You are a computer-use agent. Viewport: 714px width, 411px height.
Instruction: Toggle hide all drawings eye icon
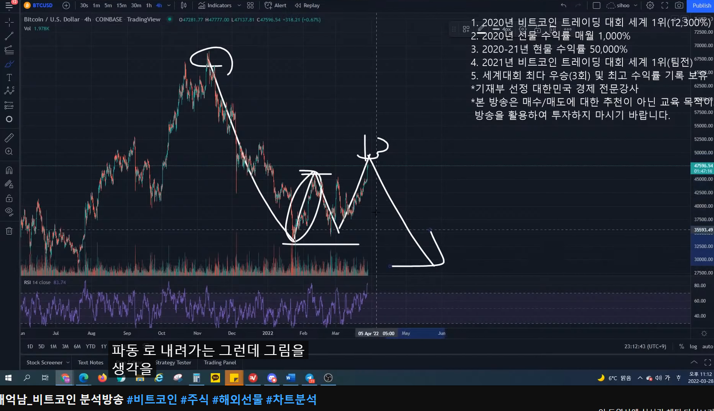point(9,212)
